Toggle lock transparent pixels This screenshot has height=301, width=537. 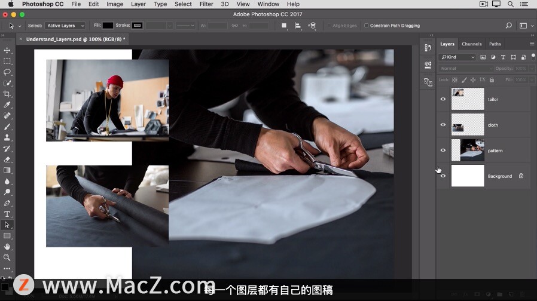(455, 79)
